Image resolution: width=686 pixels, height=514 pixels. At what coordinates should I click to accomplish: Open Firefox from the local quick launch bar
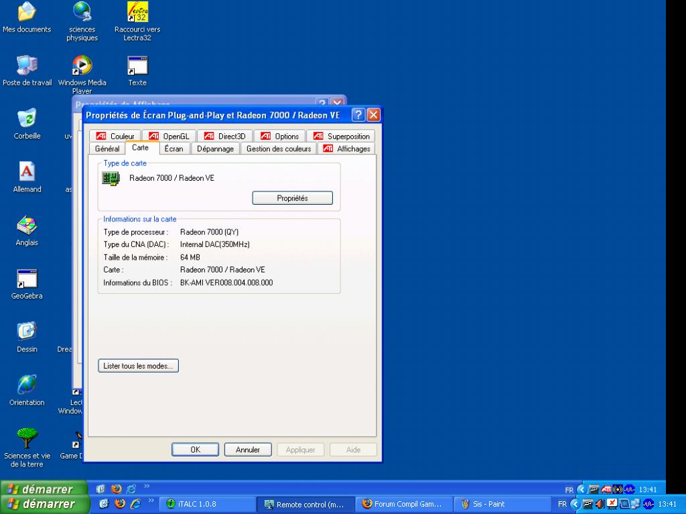click(x=119, y=504)
